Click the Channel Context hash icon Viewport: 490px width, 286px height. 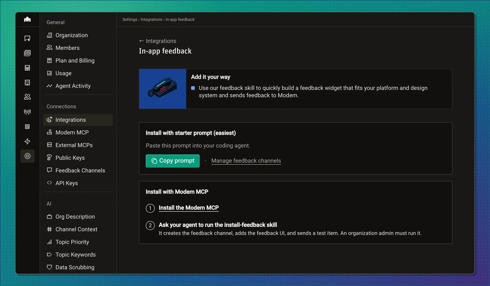(49, 229)
